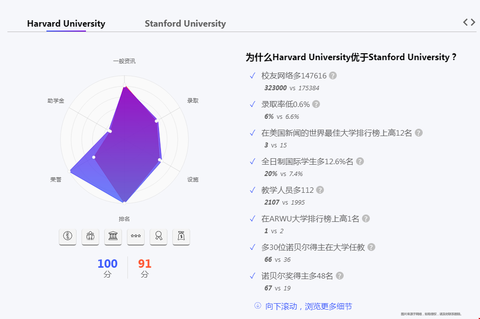Click help icon next to 诺贝尔奖得主多48名

[339, 276]
